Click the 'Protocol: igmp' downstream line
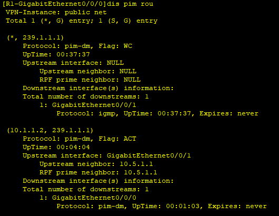 click(157, 113)
